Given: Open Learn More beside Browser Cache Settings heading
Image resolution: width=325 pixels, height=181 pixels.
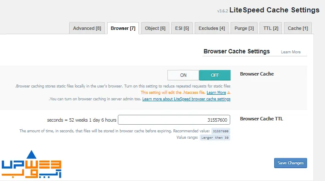Looking at the screenshot, I should 290,52.
